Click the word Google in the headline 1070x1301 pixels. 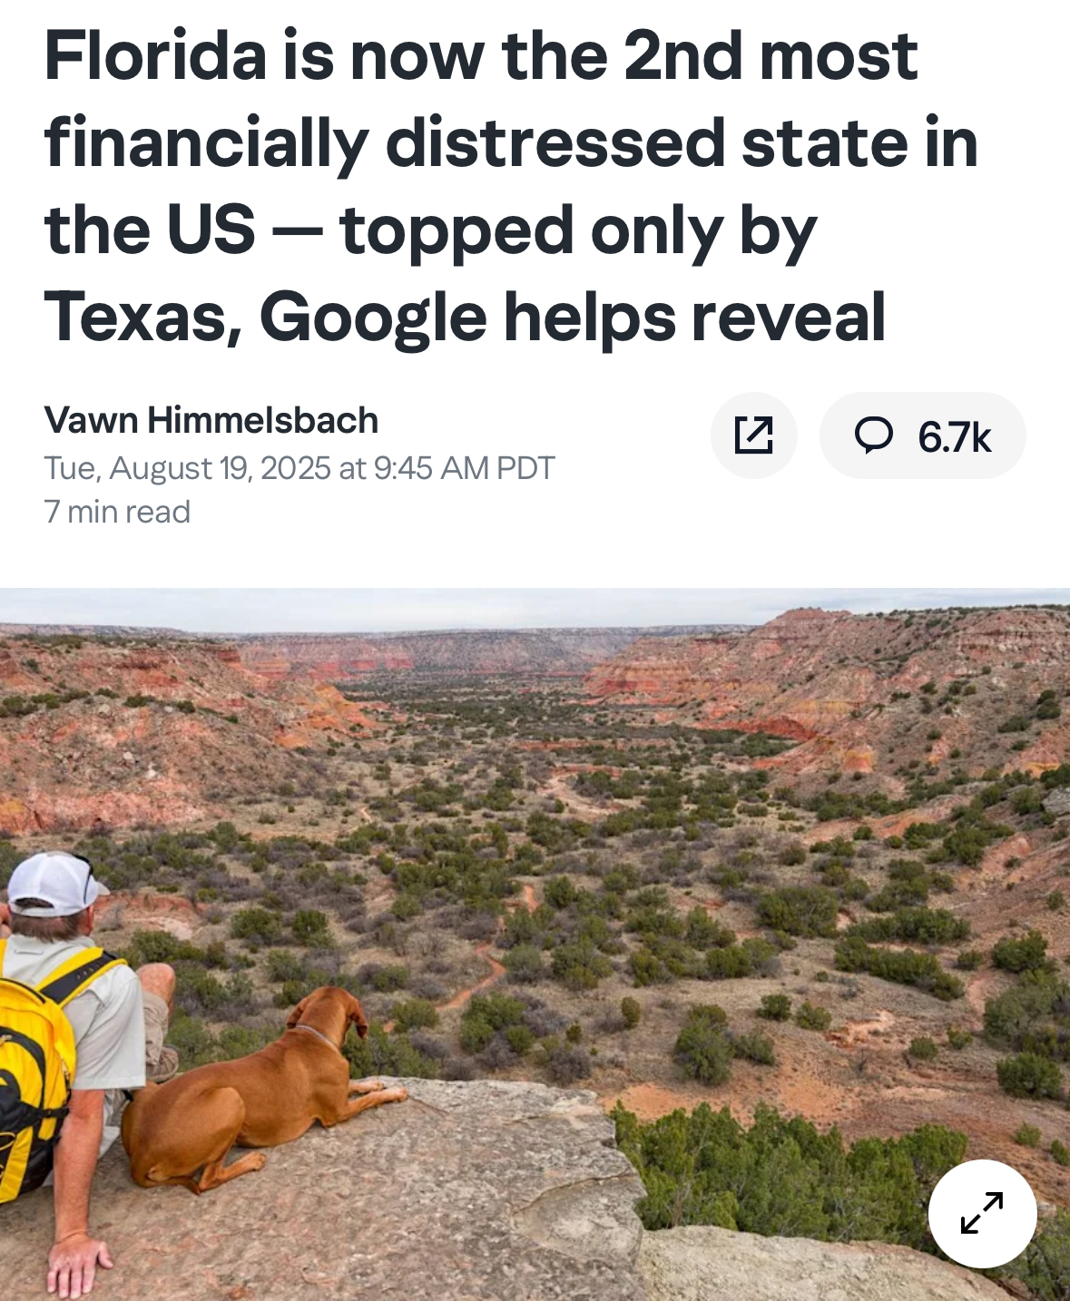coord(373,319)
